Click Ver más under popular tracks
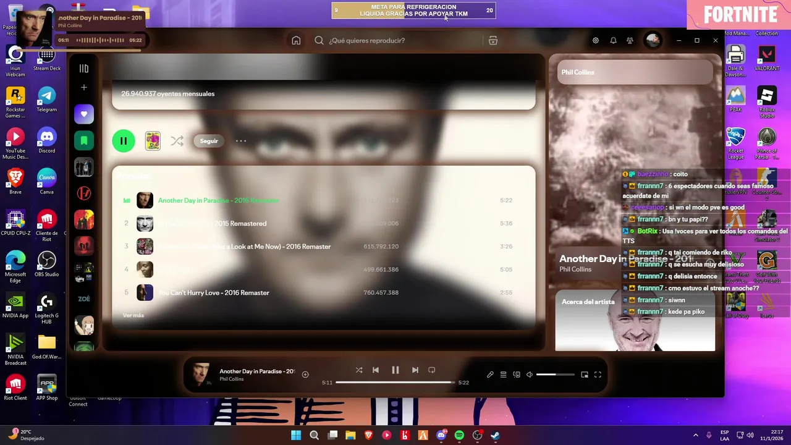The width and height of the screenshot is (791, 445). [x=133, y=315]
